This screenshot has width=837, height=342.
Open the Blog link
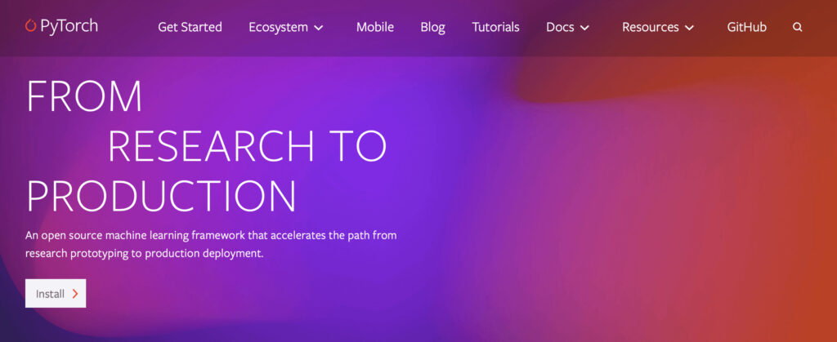click(433, 27)
